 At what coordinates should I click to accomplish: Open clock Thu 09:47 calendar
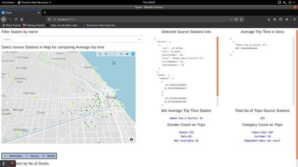click(149, 2)
